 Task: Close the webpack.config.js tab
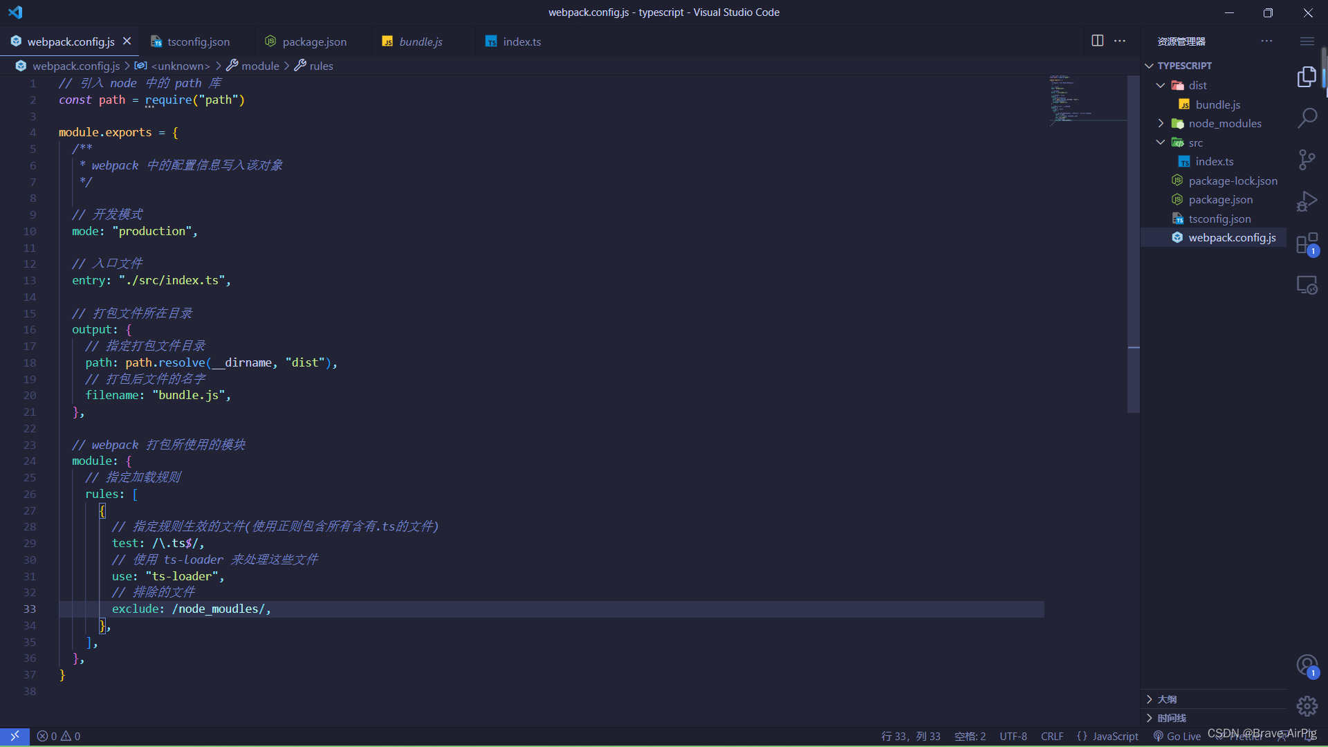(x=127, y=41)
